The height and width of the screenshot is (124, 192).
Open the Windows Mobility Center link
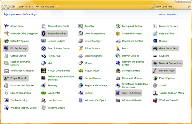click(23, 108)
